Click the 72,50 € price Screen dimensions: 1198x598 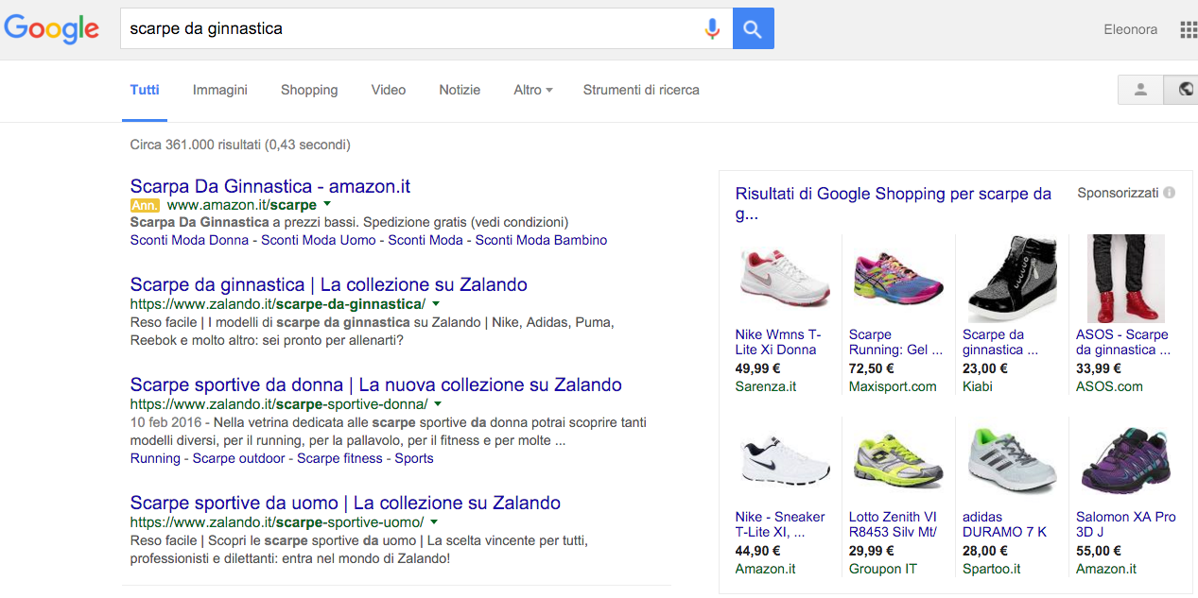872,368
